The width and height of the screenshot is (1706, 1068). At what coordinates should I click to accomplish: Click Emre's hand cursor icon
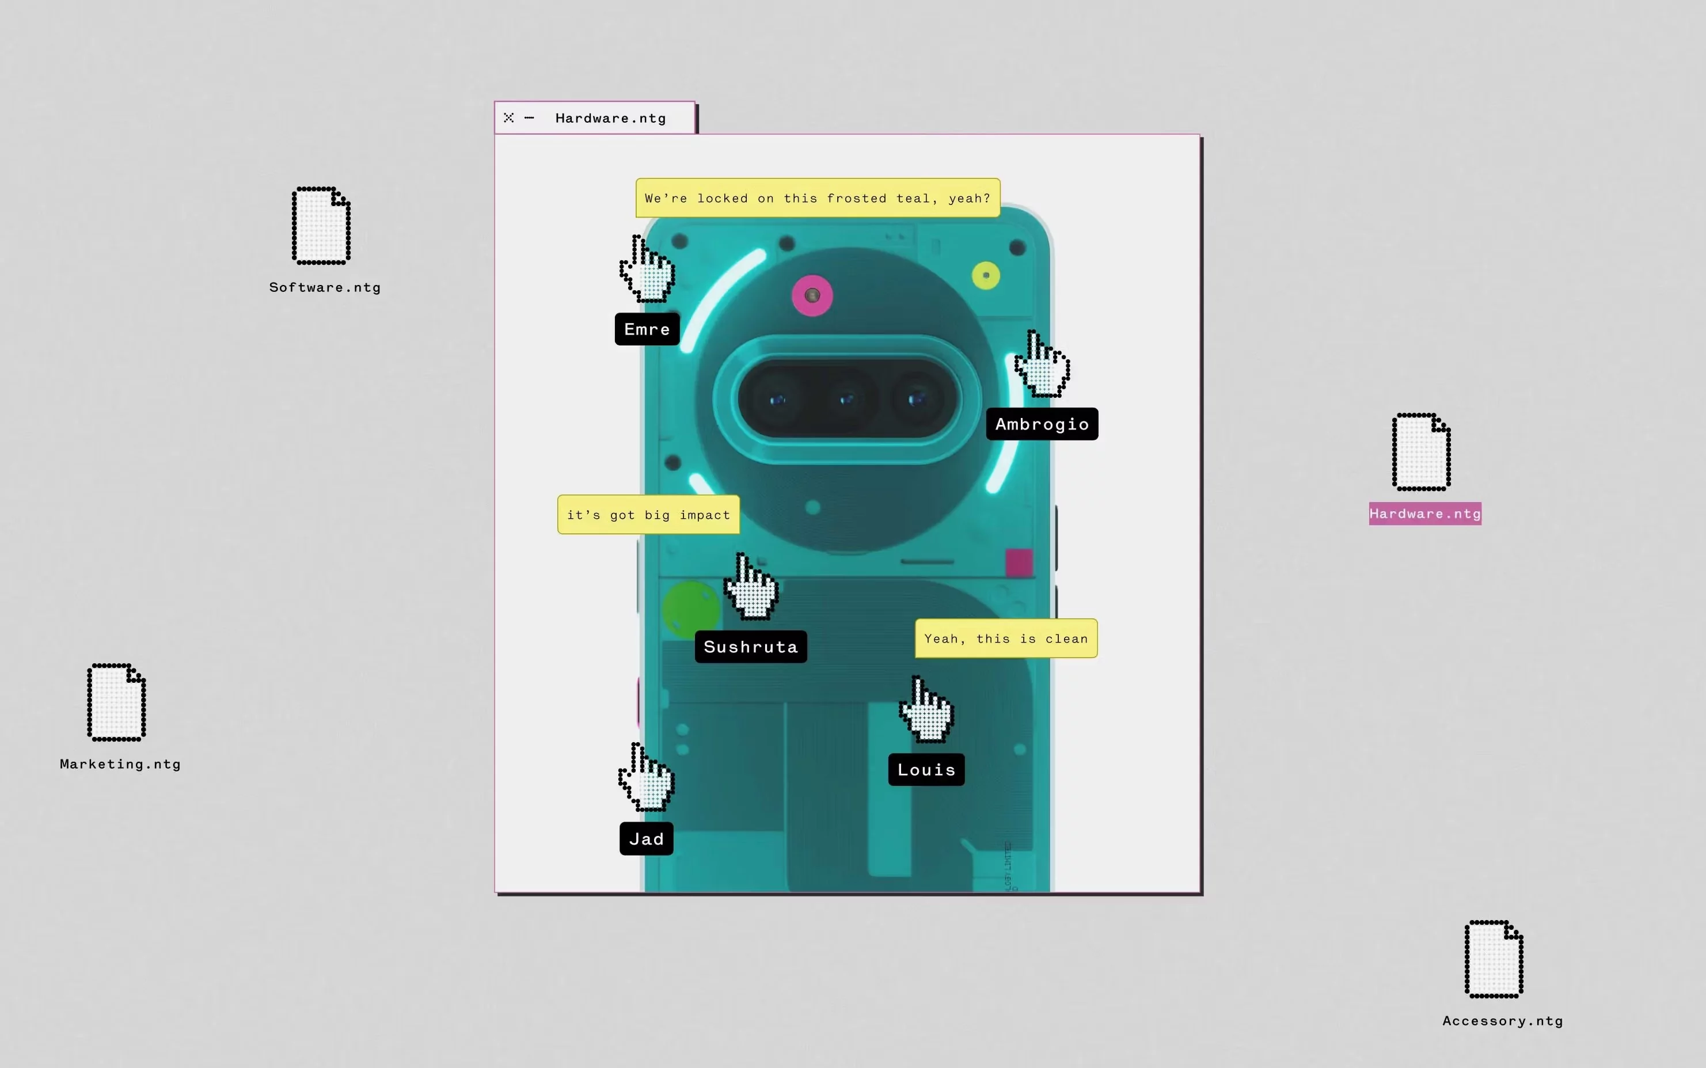[x=648, y=272]
